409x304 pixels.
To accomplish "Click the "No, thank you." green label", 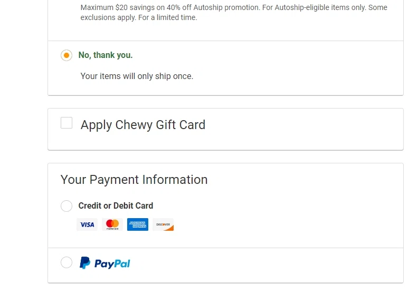I will pos(106,55).
